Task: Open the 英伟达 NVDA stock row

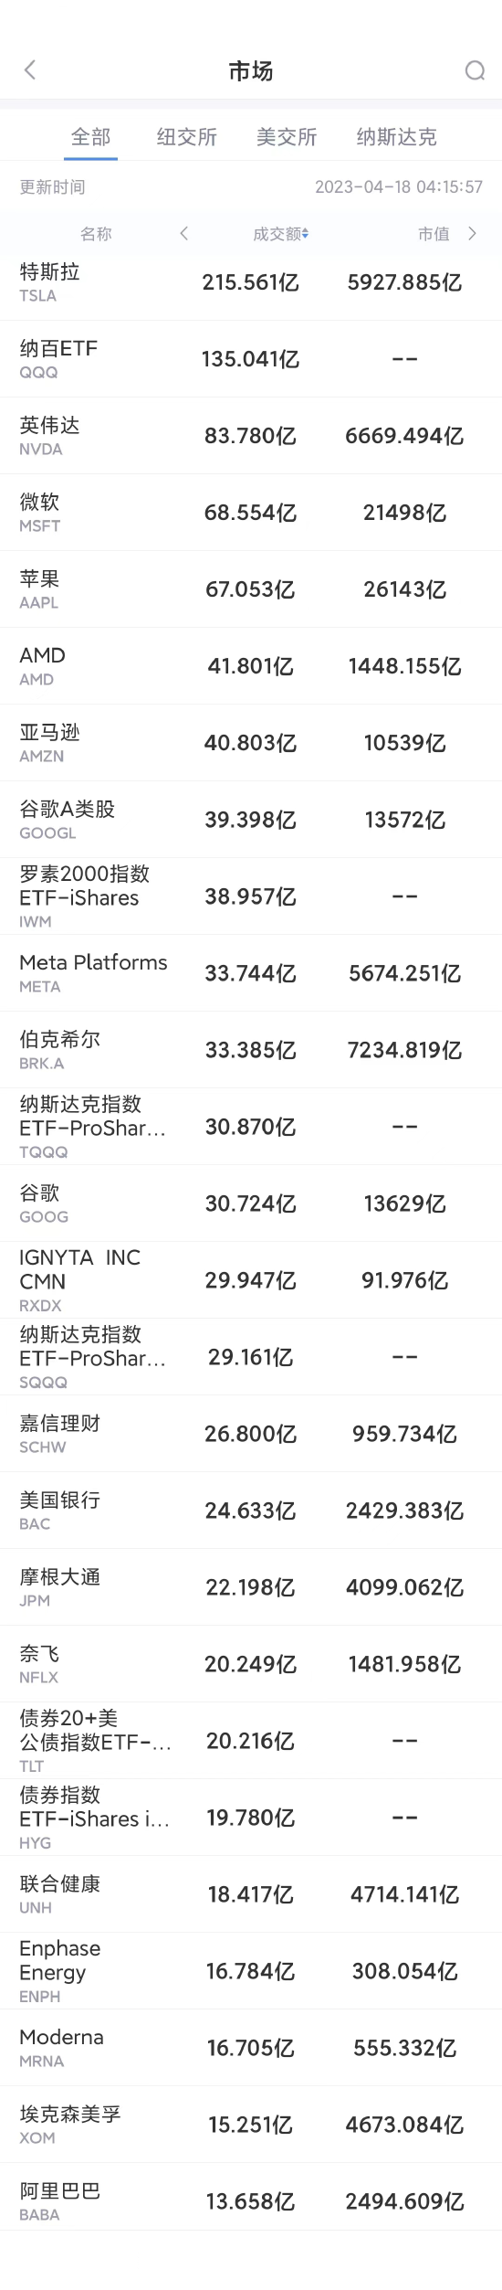Action: pos(251,436)
